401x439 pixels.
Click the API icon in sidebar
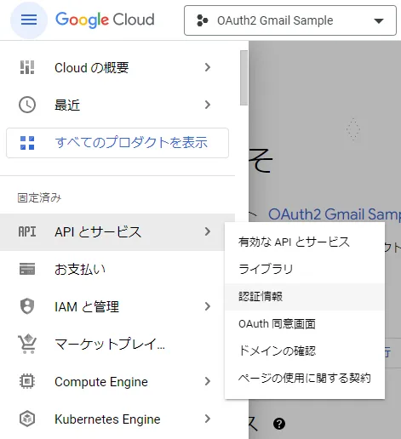pos(27,231)
